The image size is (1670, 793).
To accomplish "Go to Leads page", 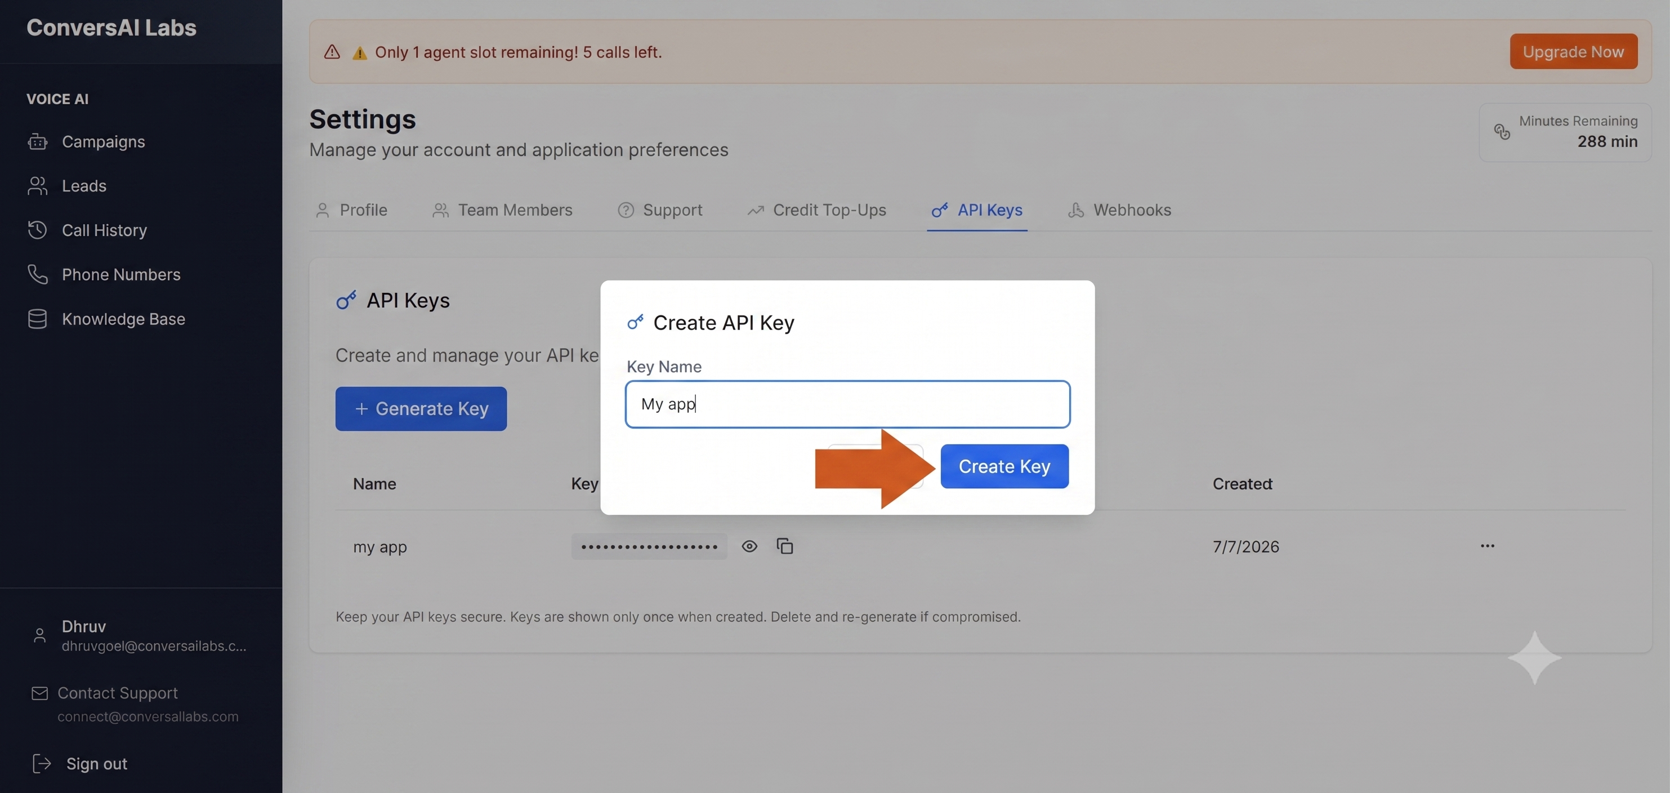I will pyautogui.click(x=84, y=185).
